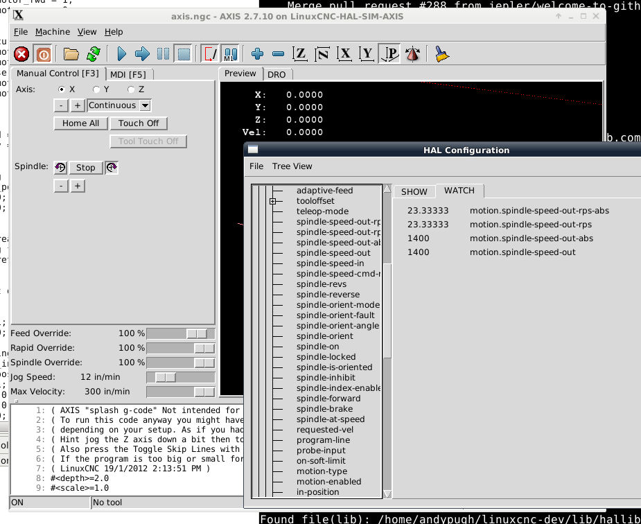
Task: Toggle optional pause M1 icon
Action: coord(231,54)
